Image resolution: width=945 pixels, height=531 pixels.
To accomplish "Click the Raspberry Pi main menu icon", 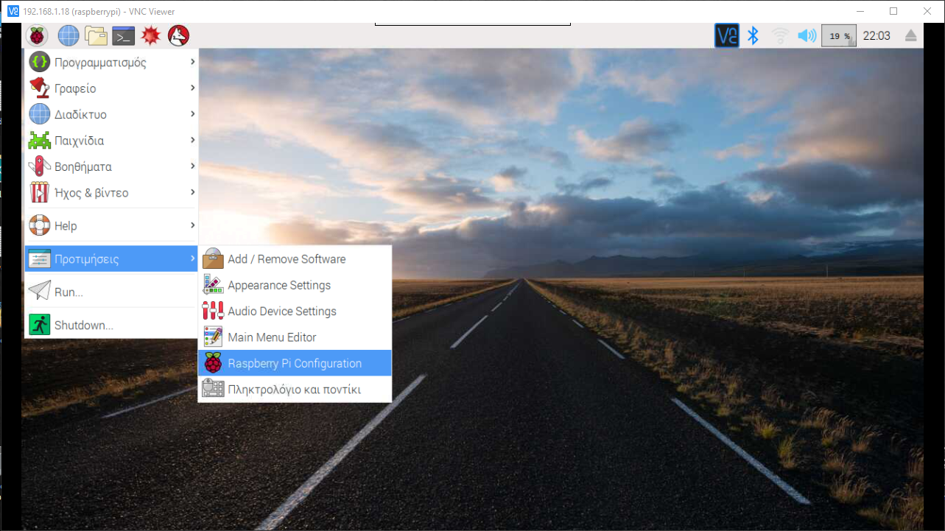I will (x=37, y=35).
